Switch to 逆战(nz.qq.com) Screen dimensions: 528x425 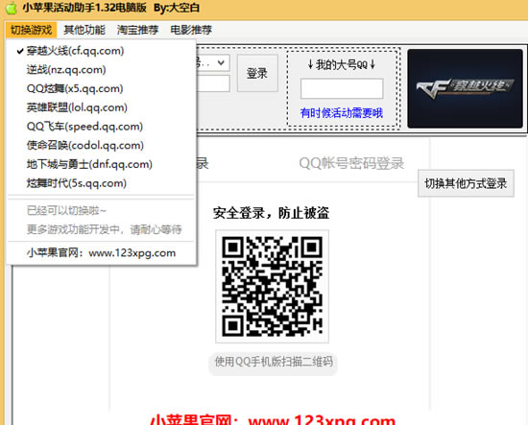click(x=101, y=70)
